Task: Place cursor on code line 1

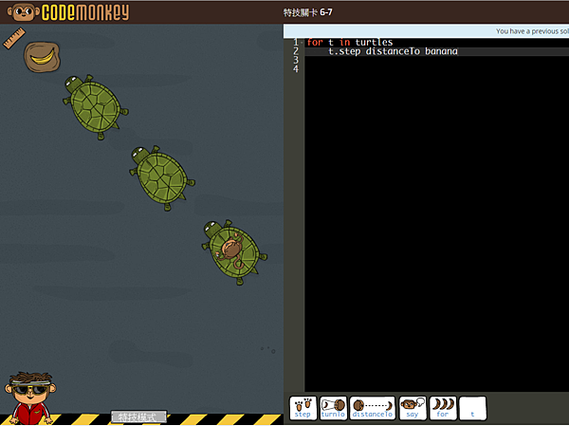Action: click(437, 42)
